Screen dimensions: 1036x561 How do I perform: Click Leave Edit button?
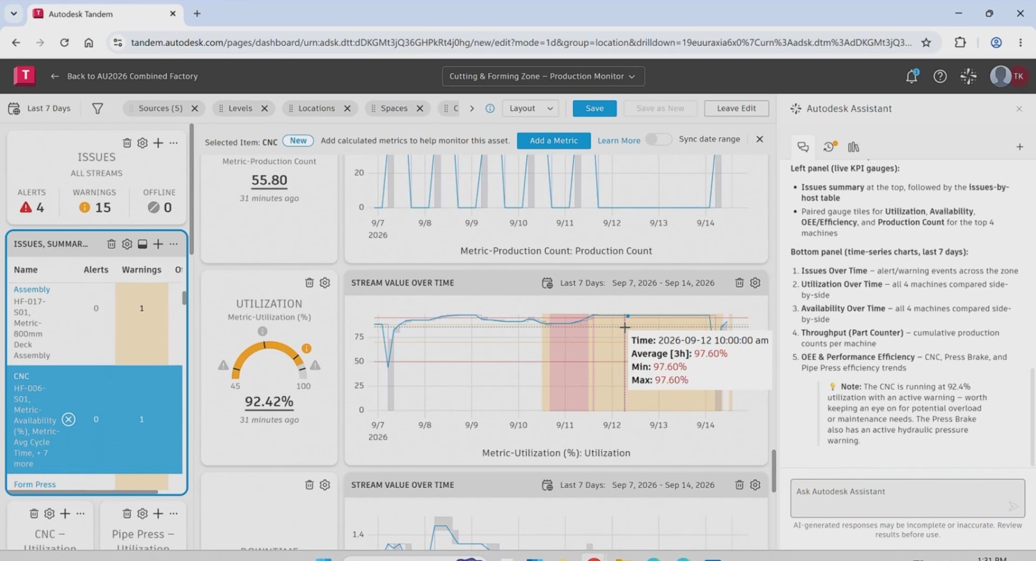(x=737, y=109)
